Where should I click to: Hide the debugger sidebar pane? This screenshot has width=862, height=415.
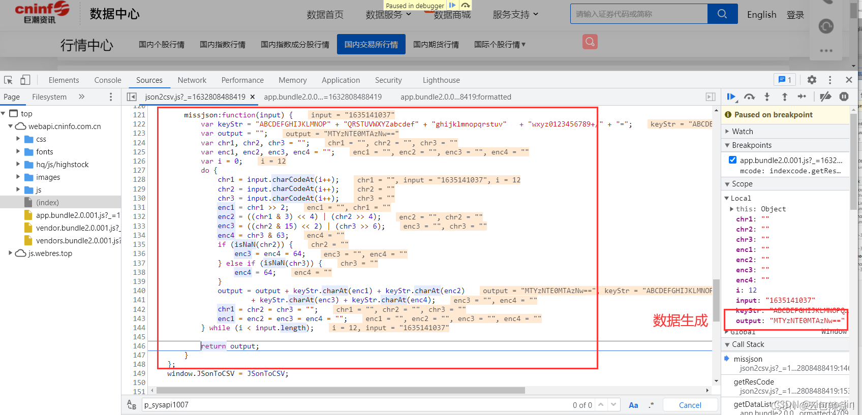711,97
